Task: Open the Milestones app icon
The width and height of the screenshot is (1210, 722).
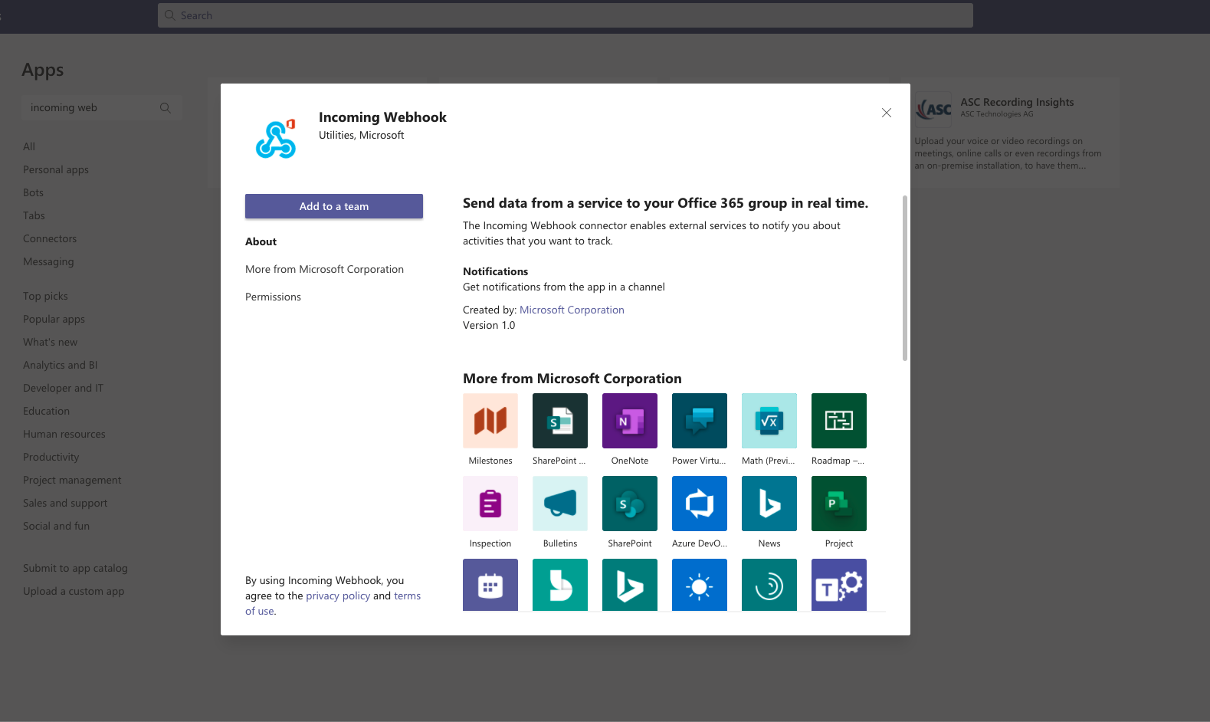Action: click(490, 421)
